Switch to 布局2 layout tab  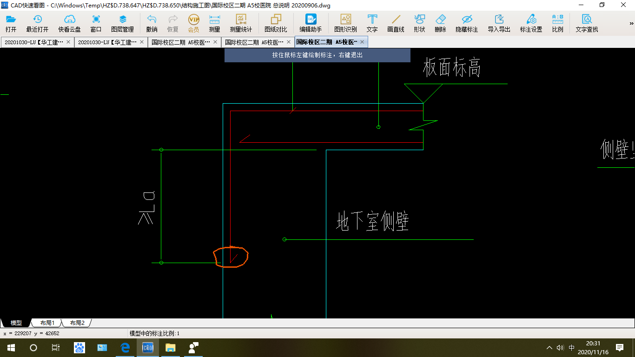[77, 323]
